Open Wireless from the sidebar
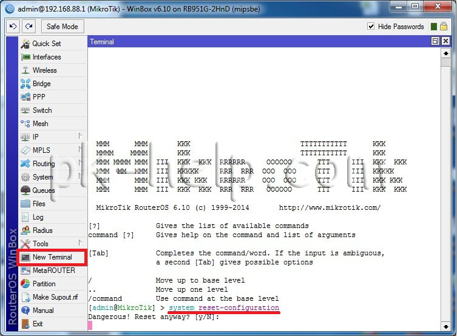The width and height of the screenshot is (457, 336). pos(44,70)
